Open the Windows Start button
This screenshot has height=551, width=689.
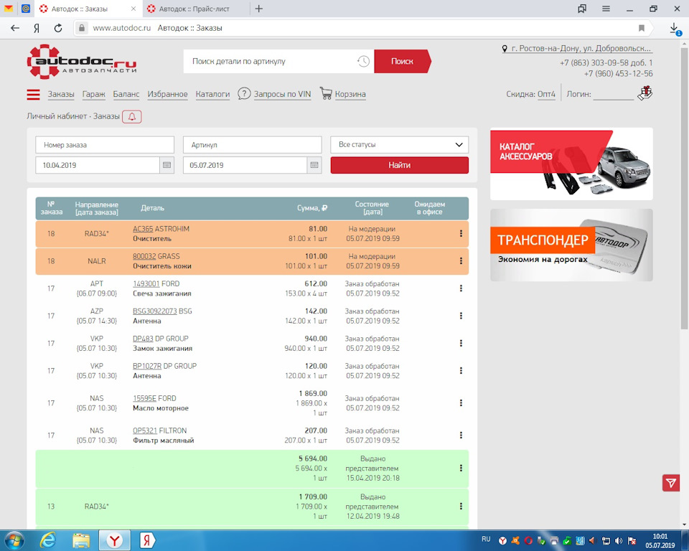point(14,540)
